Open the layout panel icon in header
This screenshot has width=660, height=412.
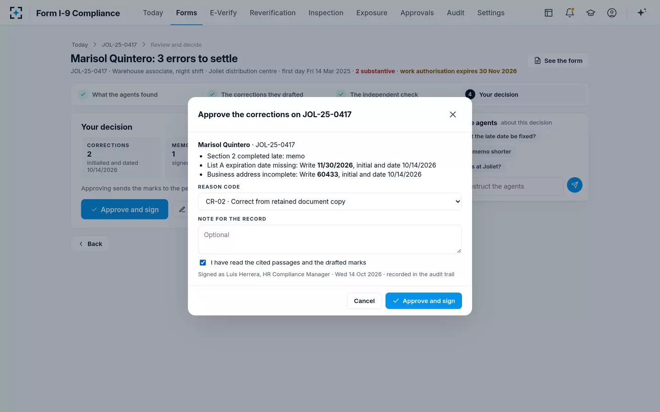[x=549, y=13]
